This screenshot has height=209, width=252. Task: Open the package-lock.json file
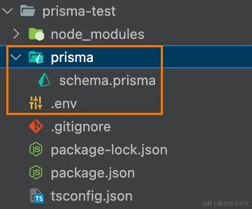(109, 150)
